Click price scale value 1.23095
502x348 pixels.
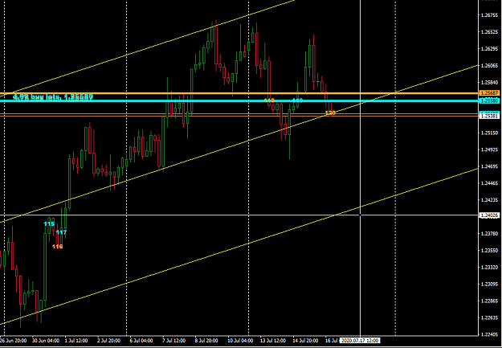coord(489,284)
